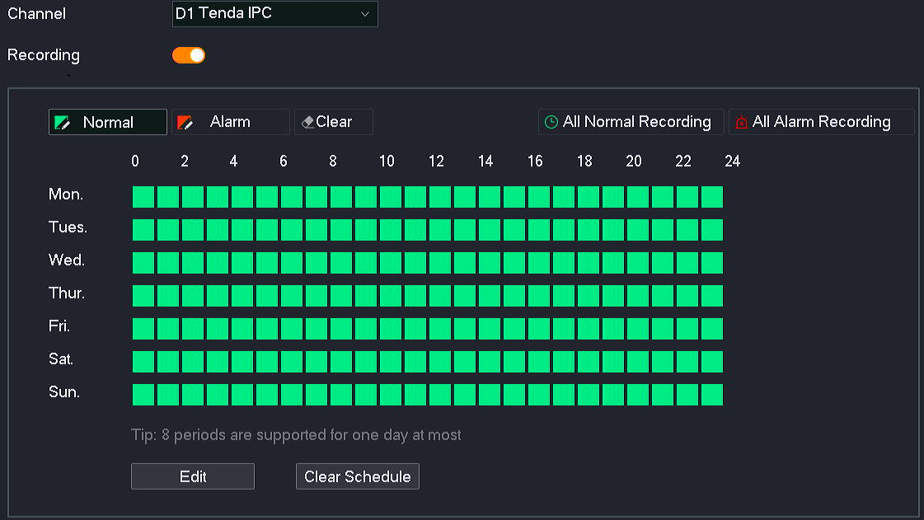Apply All Alarm Recording to schedule
The height and width of the screenshot is (520, 924).
(821, 122)
